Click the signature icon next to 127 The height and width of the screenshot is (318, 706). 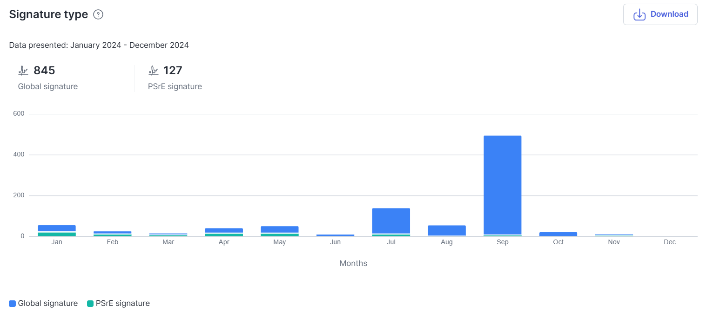click(153, 71)
